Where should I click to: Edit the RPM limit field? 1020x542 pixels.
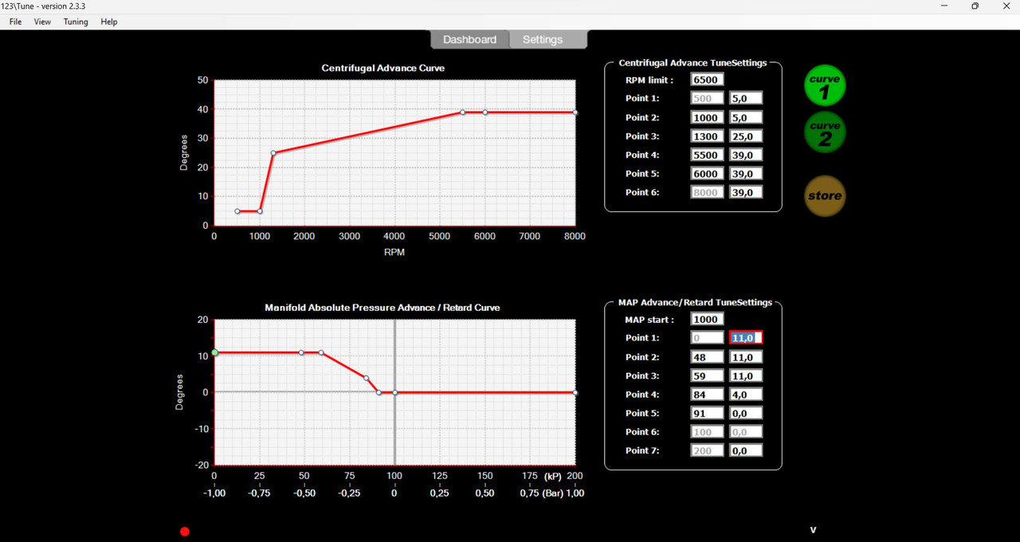pyautogui.click(x=707, y=80)
